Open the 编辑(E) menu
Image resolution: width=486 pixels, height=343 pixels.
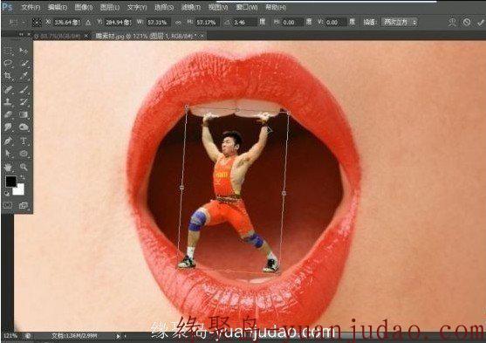click(x=58, y=7)
